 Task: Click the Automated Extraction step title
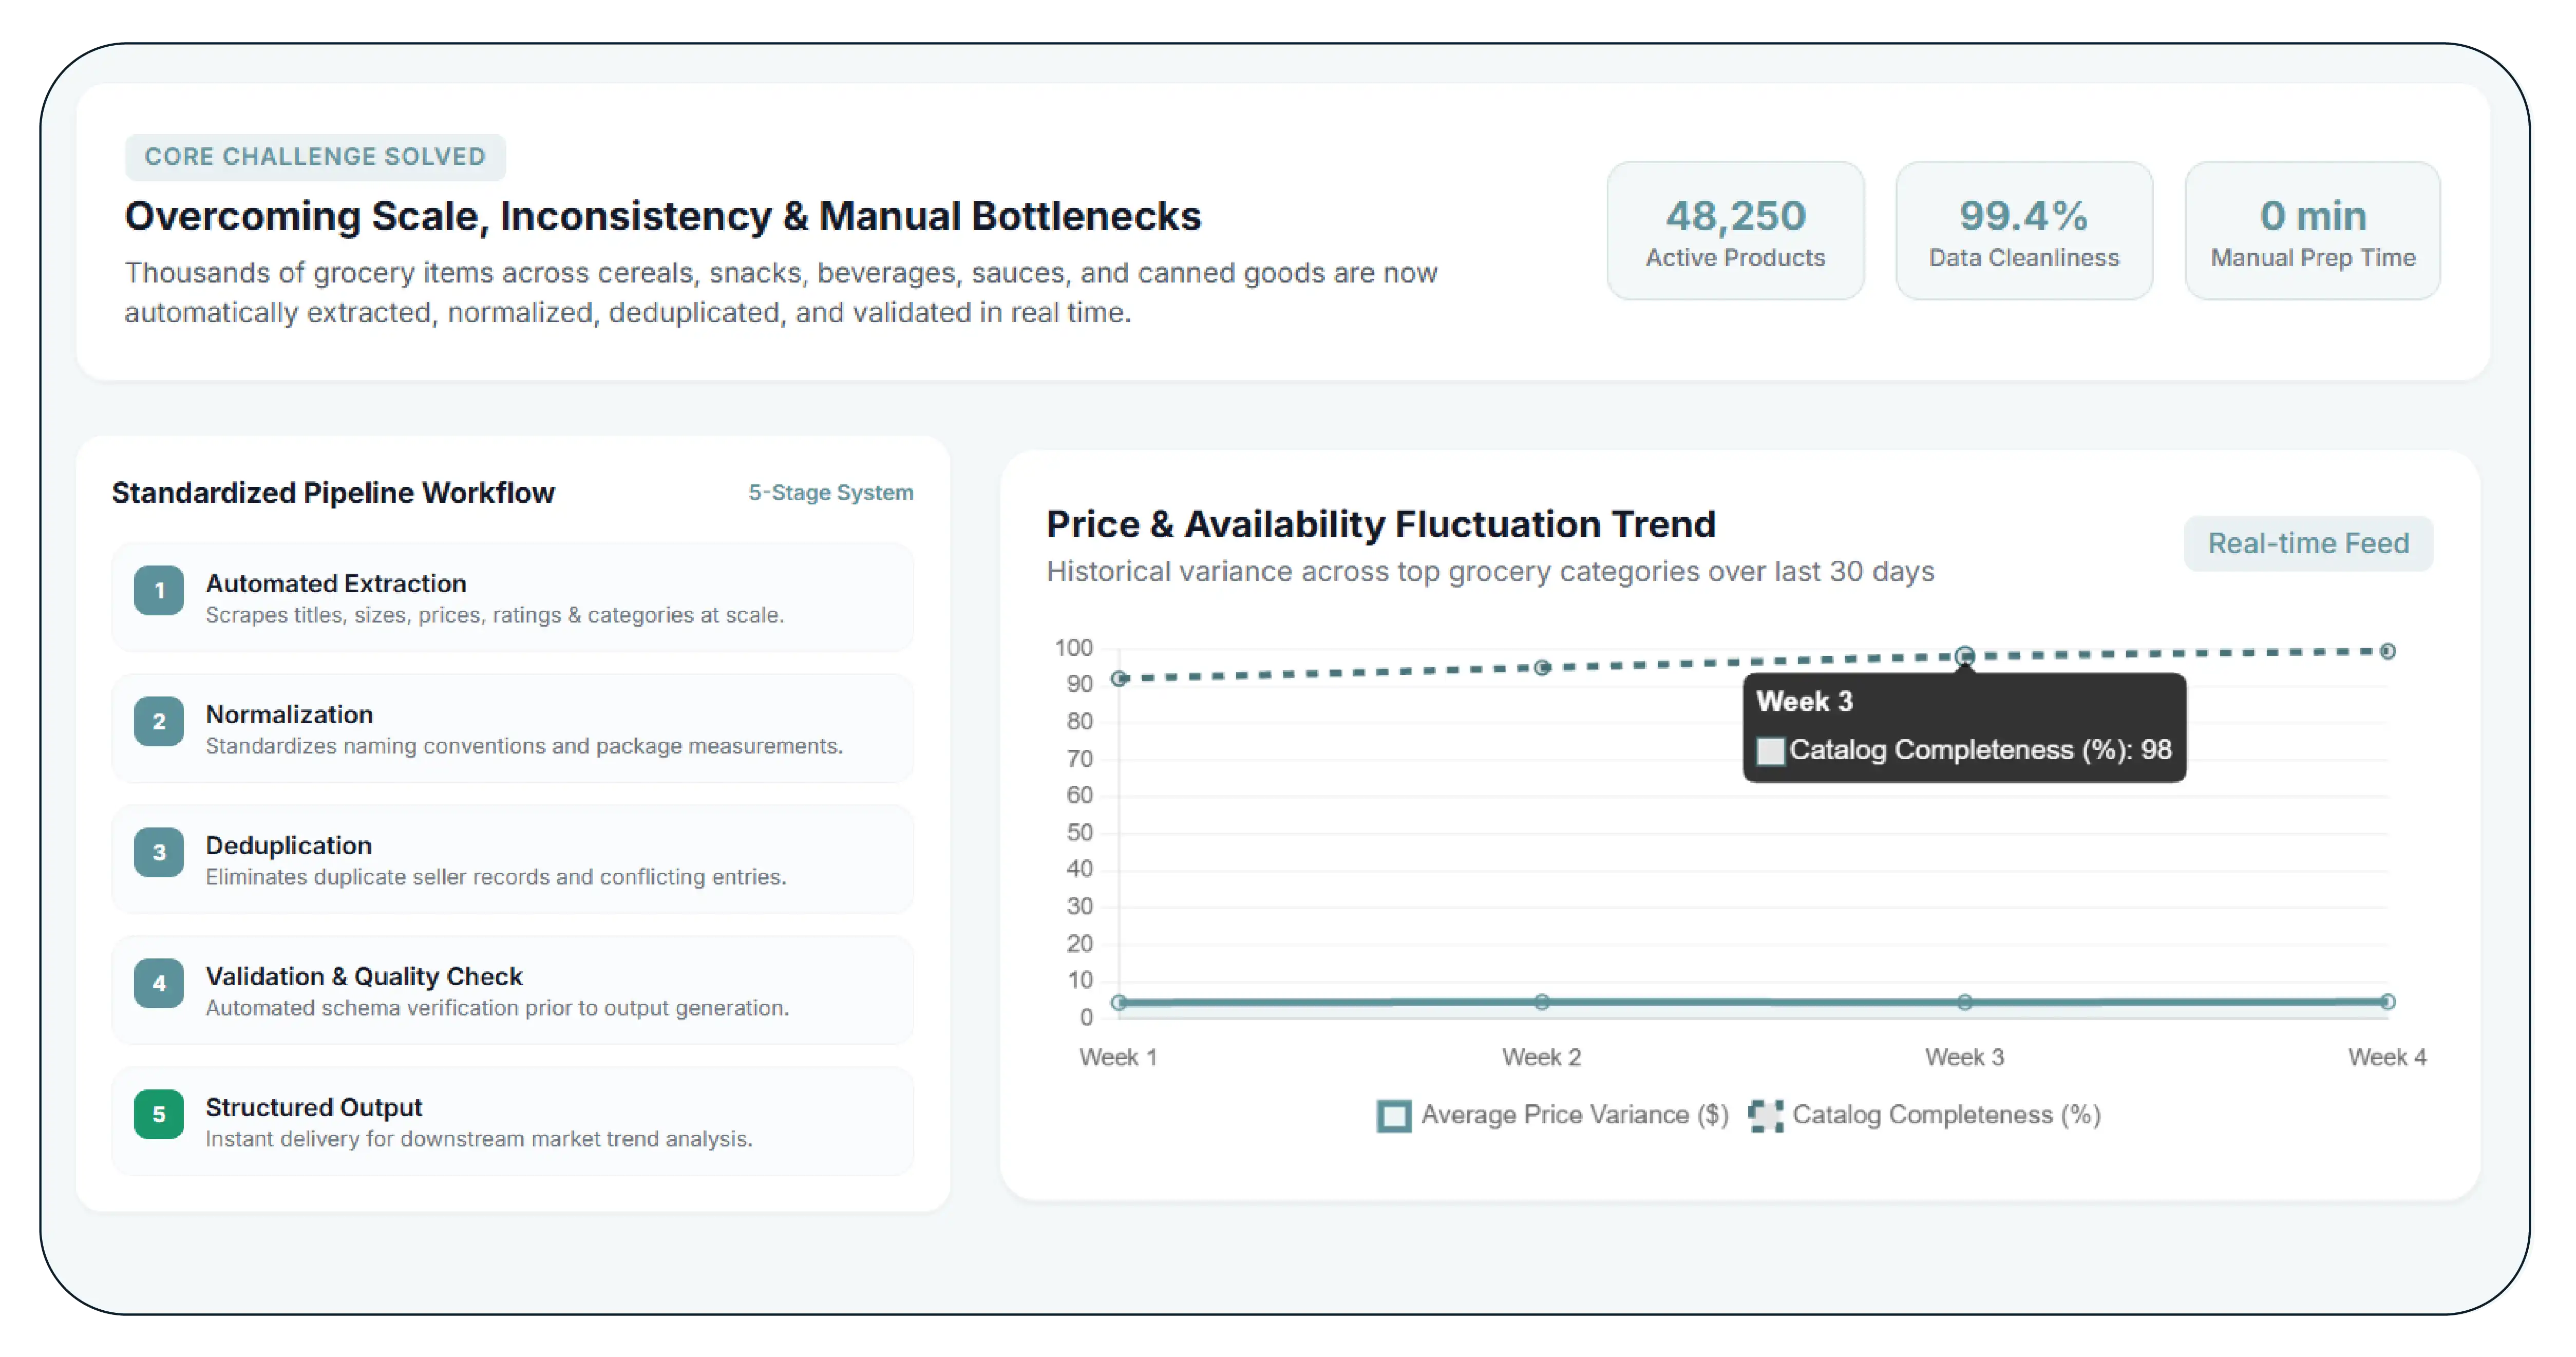[336, 583]
